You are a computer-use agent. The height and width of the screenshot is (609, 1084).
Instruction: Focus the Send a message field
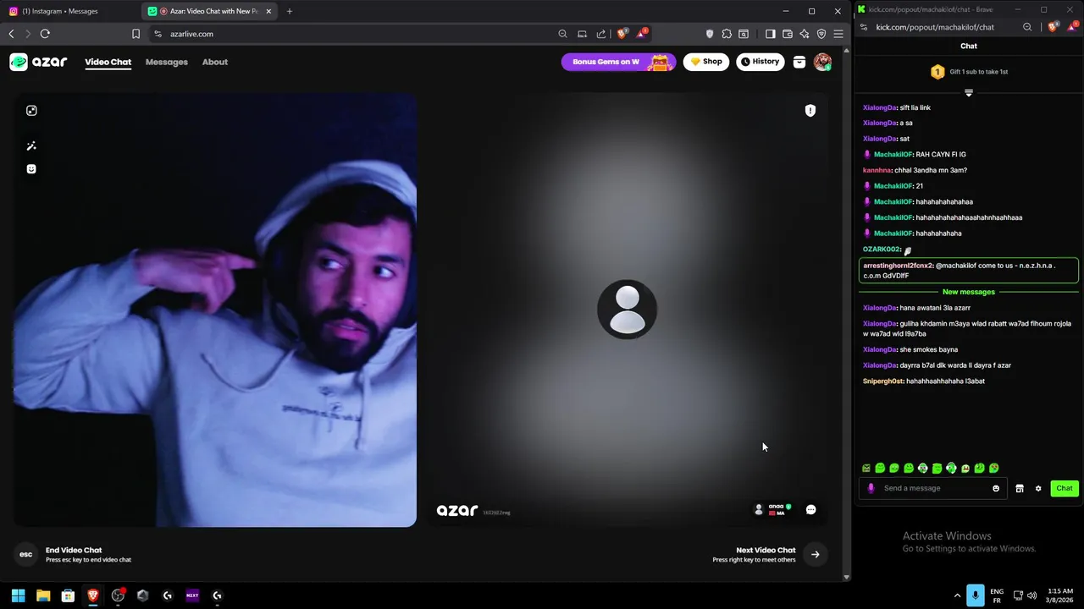[933, 488]
